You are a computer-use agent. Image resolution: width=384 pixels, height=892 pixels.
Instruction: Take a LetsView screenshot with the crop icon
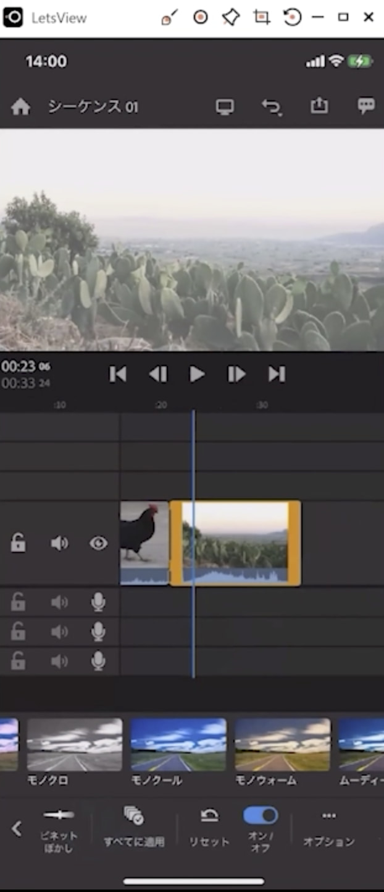(262, 17)
